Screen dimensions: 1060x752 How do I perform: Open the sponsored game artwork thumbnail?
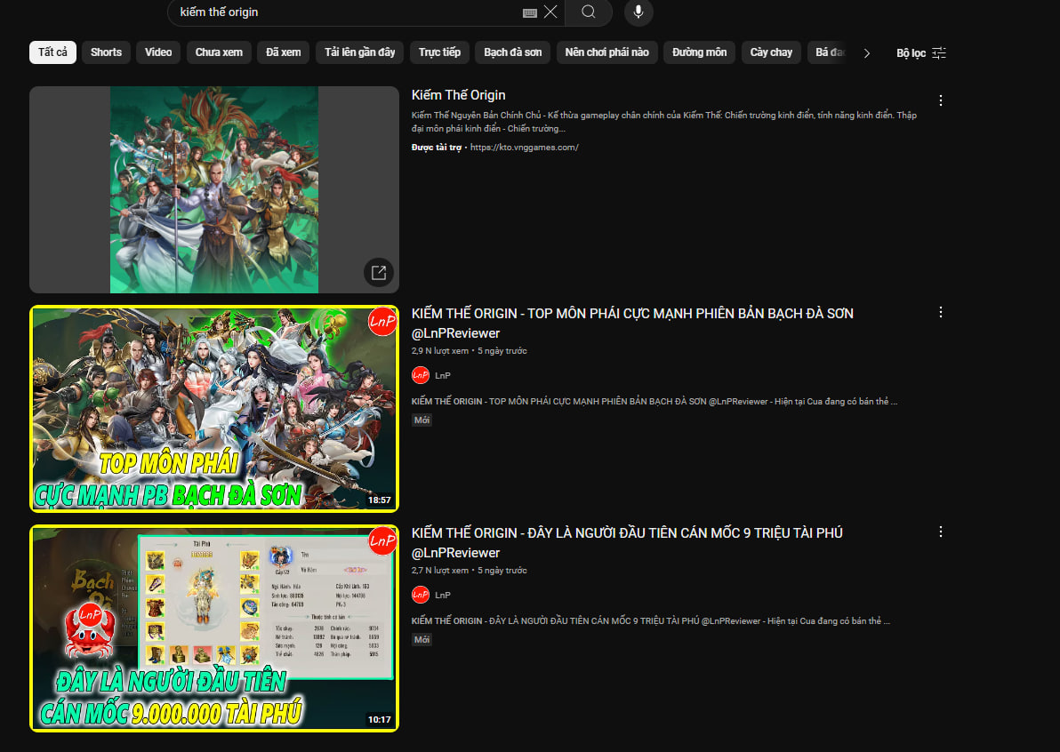pyautogui.click(x=214, y=190)
